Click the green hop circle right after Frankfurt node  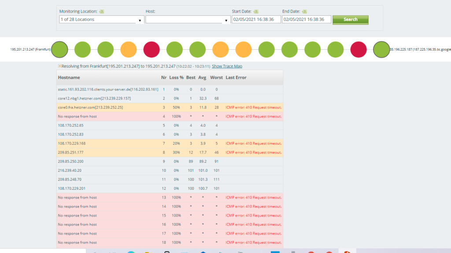(x=82, y=49)
